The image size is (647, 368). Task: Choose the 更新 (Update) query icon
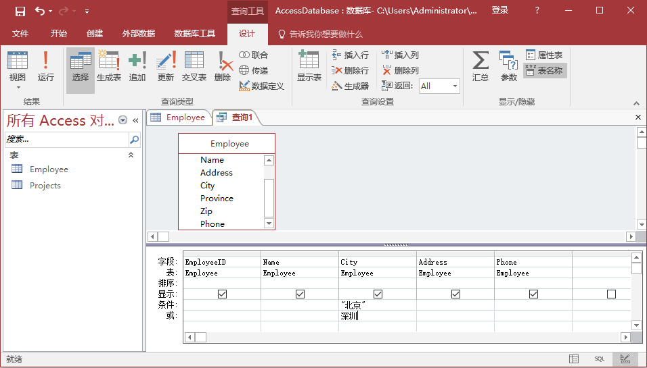[x=166, y=66]
